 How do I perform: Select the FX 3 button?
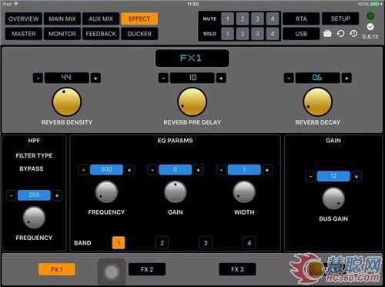coord(237,269)
